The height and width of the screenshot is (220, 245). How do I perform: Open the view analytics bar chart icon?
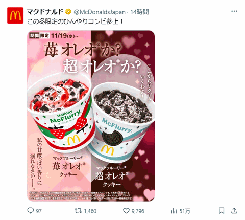[x=174, y=211]
